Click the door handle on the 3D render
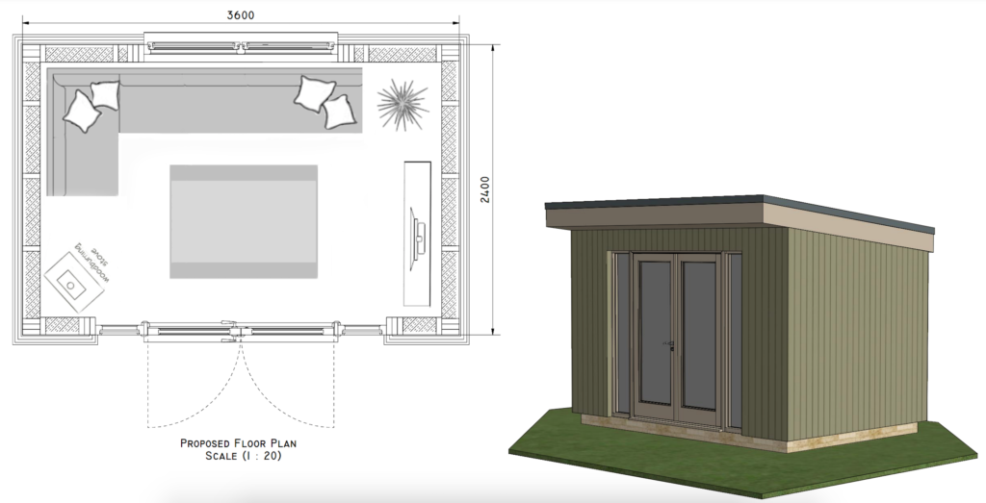 (675, 343)
